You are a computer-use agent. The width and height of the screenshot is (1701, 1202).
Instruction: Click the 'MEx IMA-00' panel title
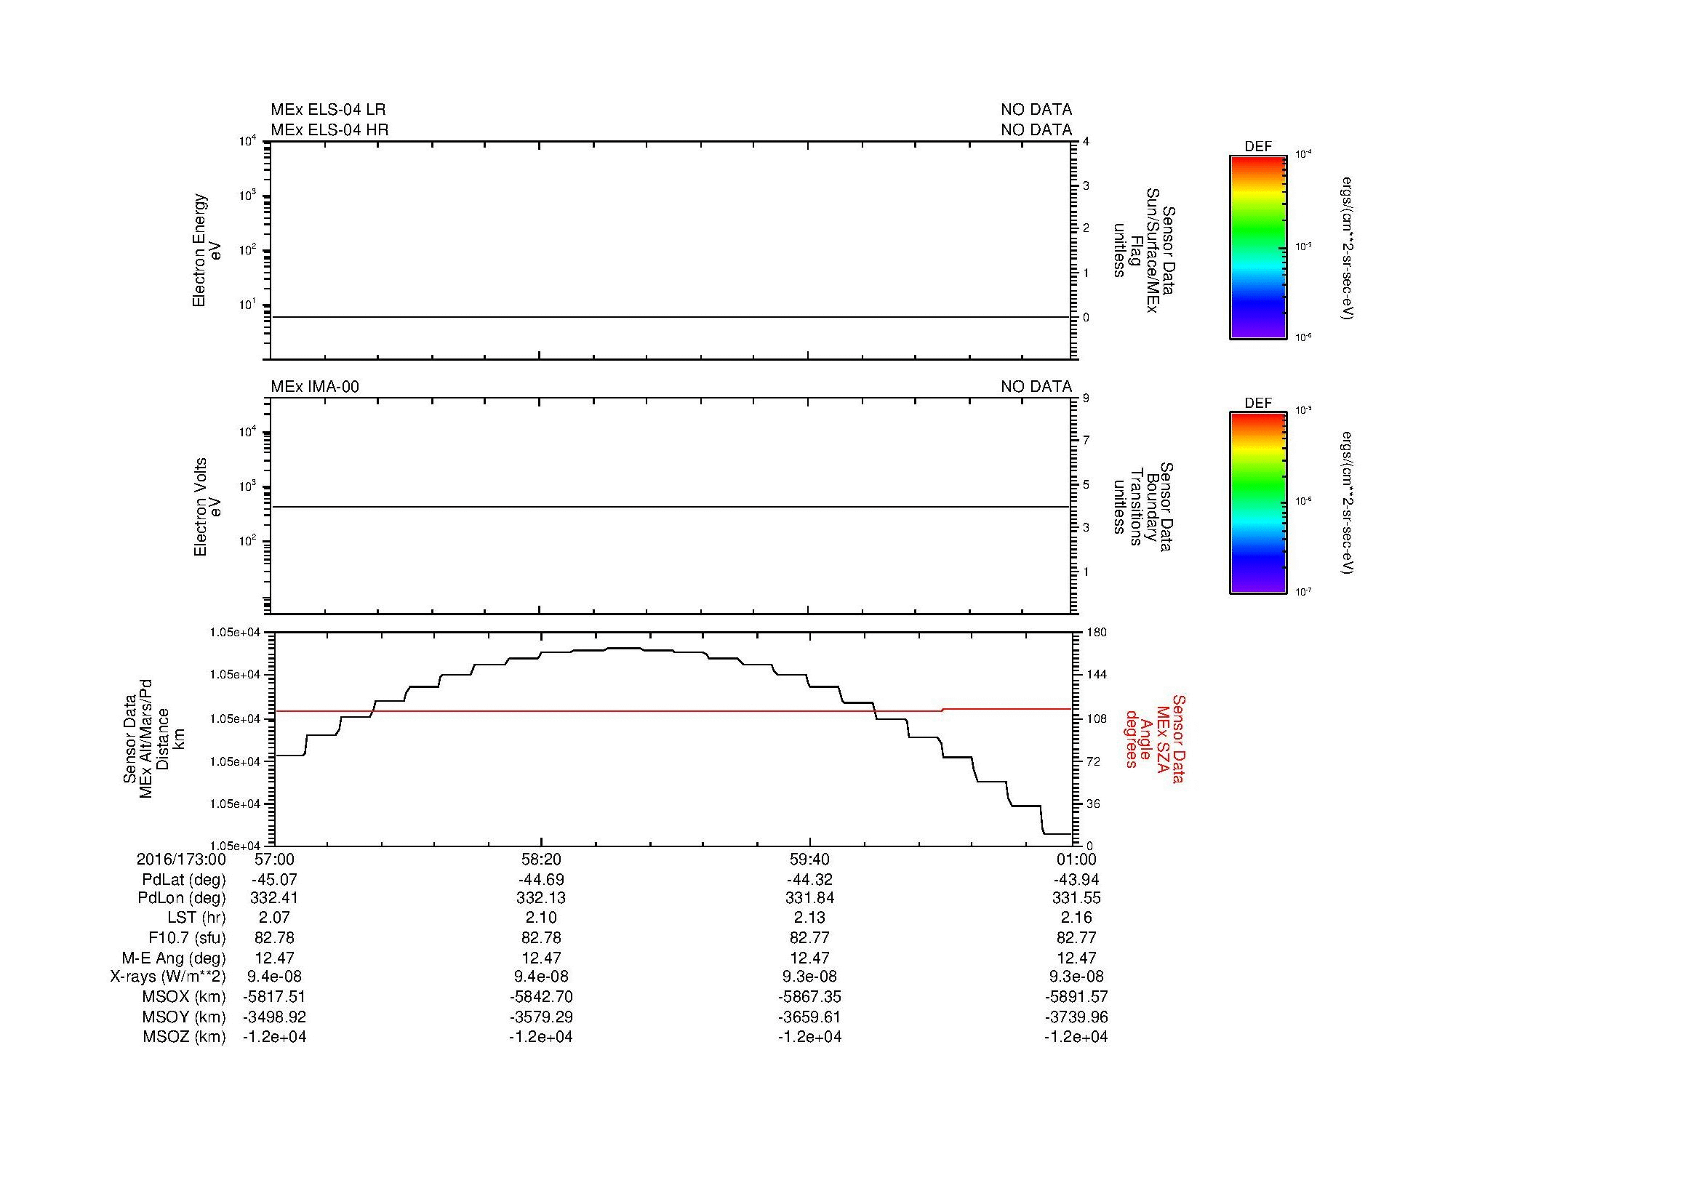[315, 387]
